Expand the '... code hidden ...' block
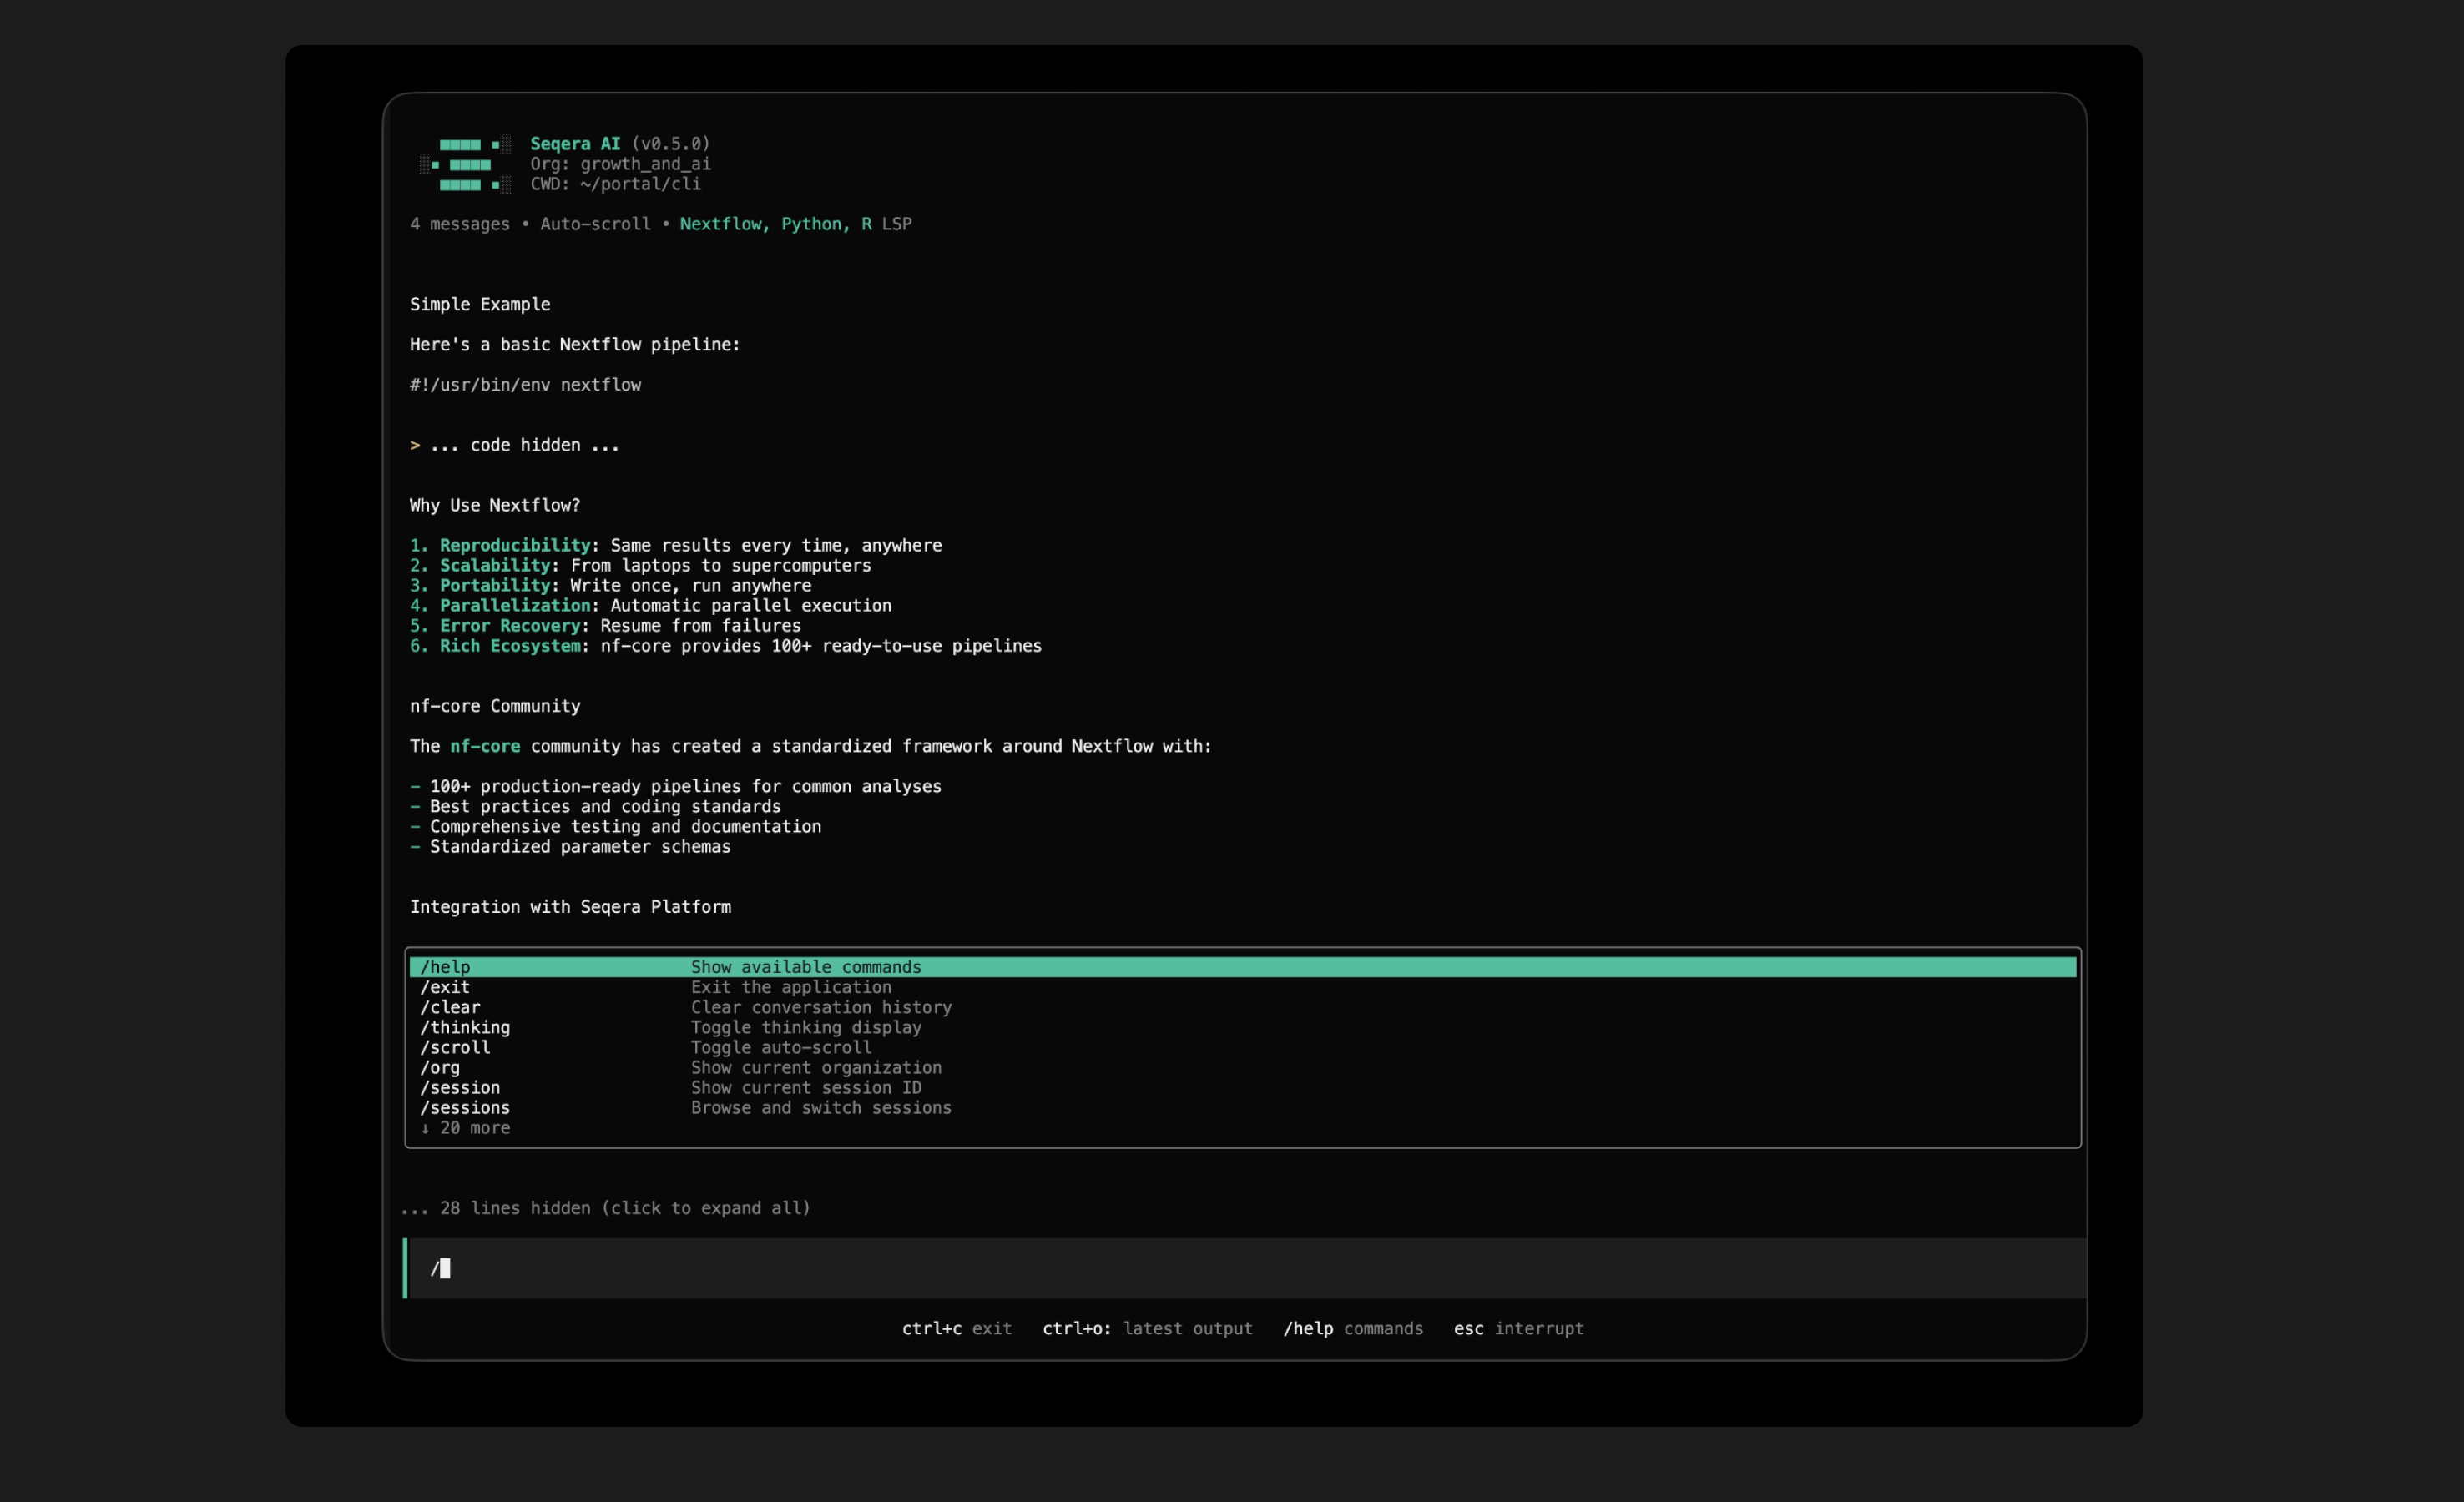This screenshot has height=1502, width=2464. [514, 445]
